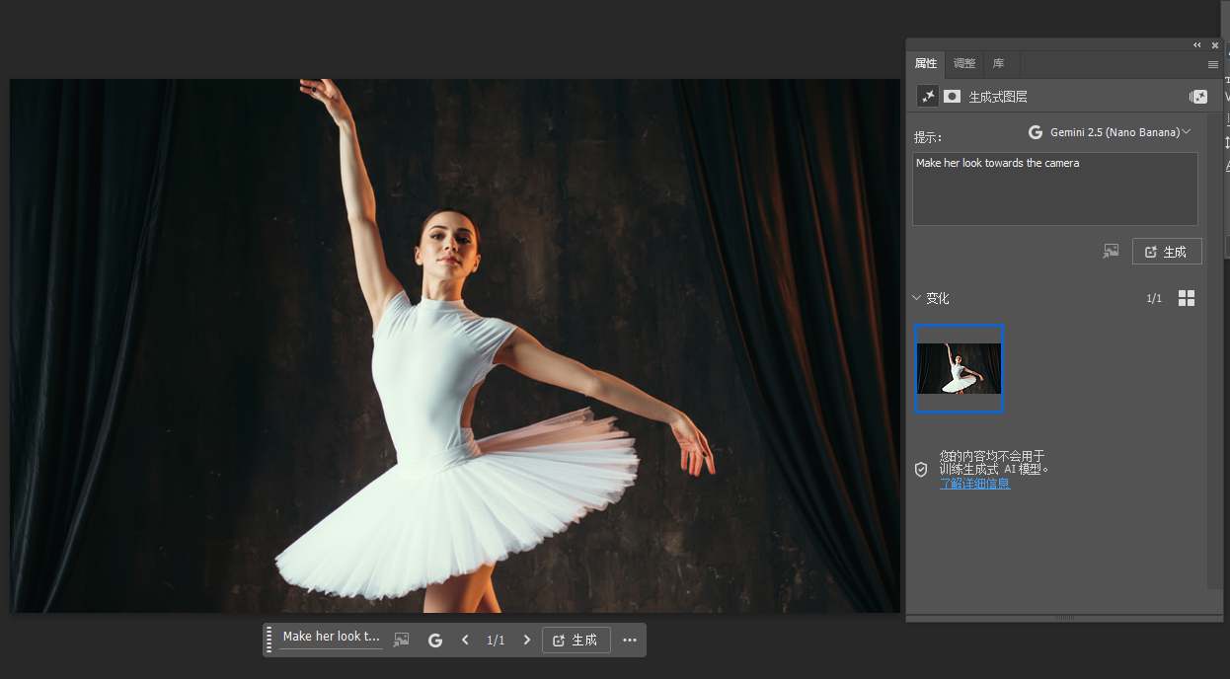Collapse the Properties panel to icons
1230x679 pixels.
pyautogui.click(x=1197, y=44)
